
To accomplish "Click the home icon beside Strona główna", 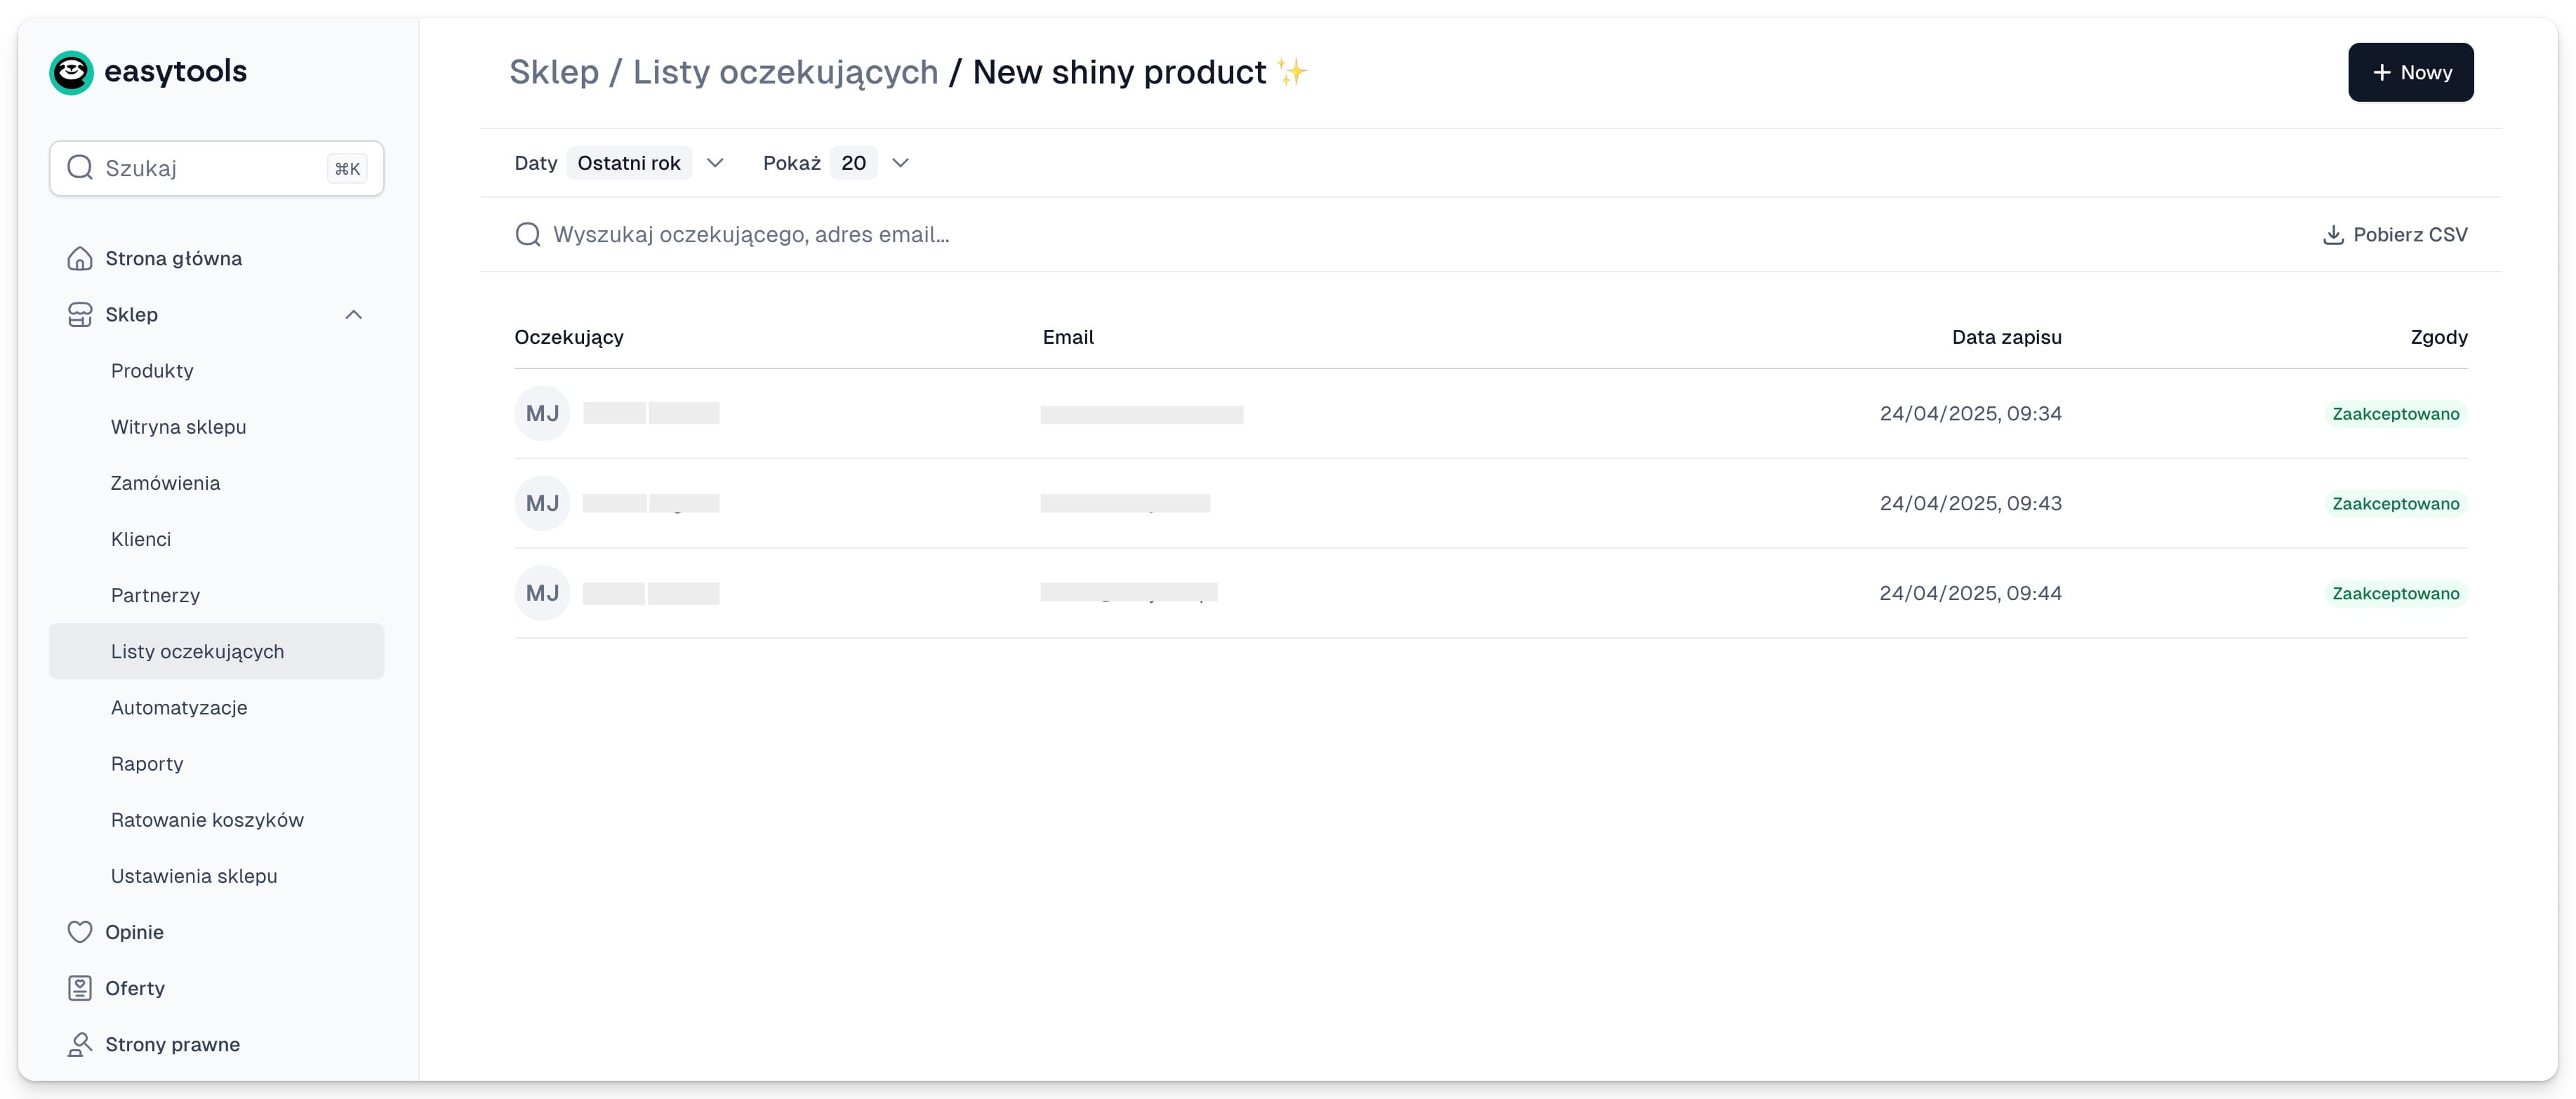I will [80, 259].
